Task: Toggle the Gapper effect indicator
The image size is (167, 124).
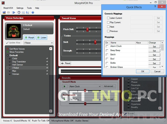Action: (128, 79)
